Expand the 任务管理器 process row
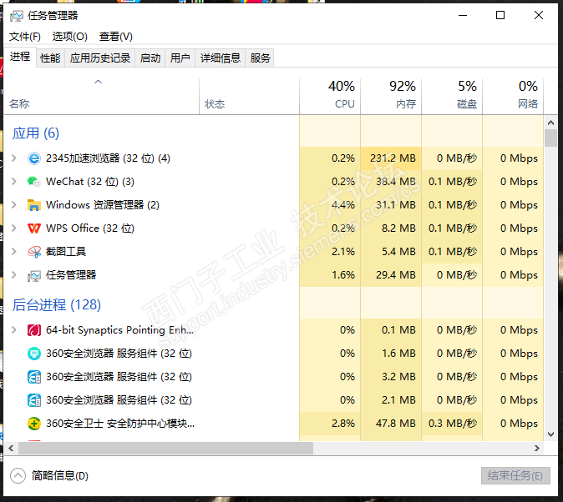 pos(14,275)
